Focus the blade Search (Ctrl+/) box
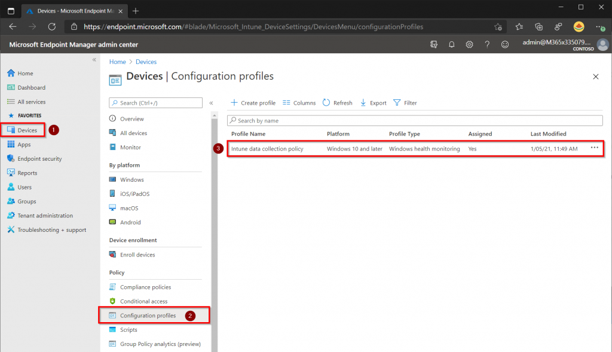Viewport: 612px width, 352px height. click(x=156, y=103)
